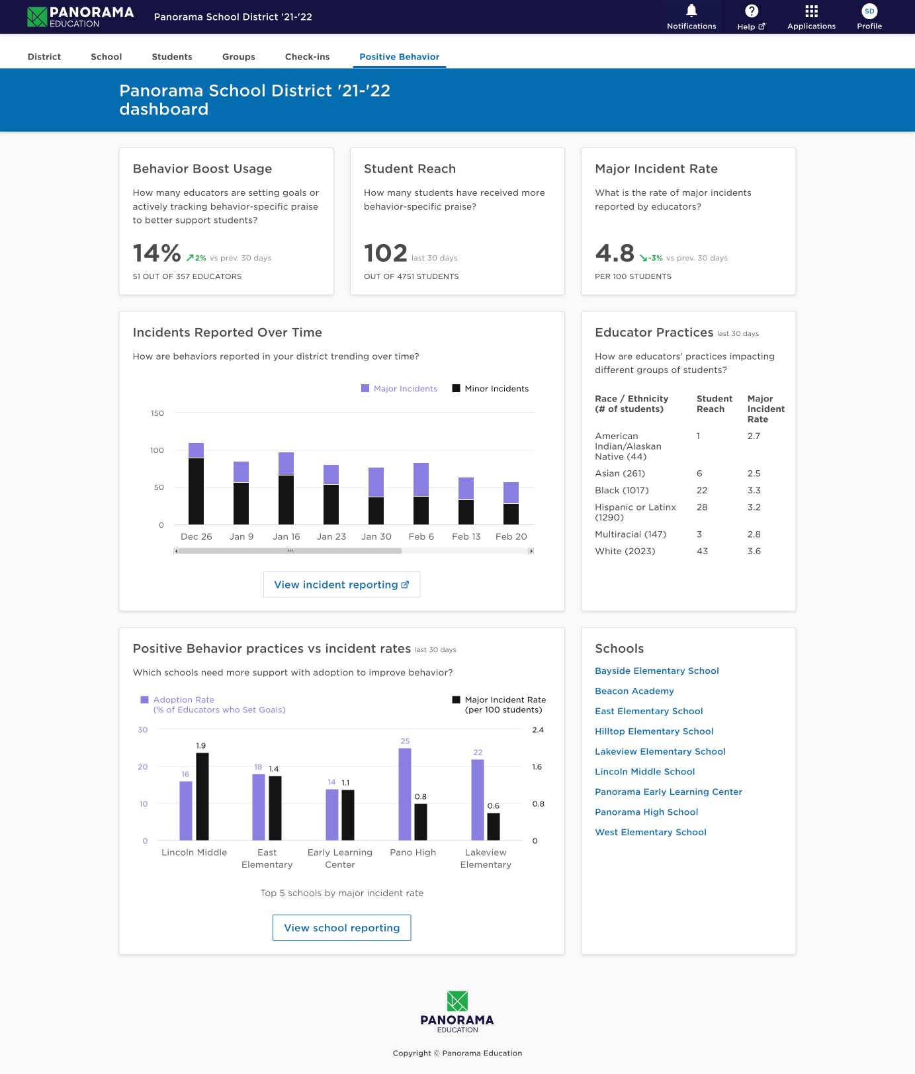
Task: Click the 'OUT OF 4751 STUDENTS' text
Action: [x=412, y=276]
